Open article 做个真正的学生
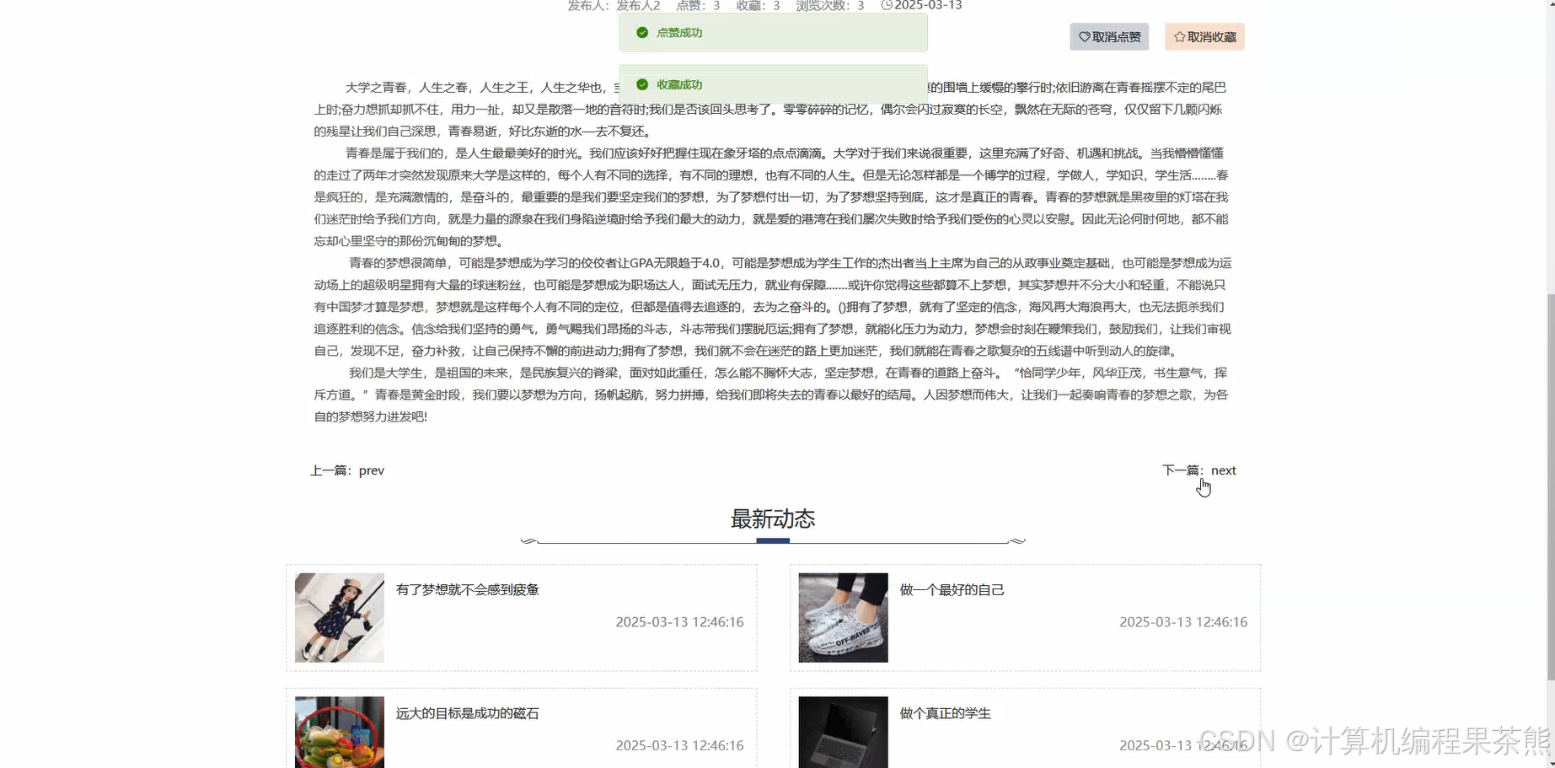The height and width of the screenshot is (768, 1555). click(x=946, y=713)
